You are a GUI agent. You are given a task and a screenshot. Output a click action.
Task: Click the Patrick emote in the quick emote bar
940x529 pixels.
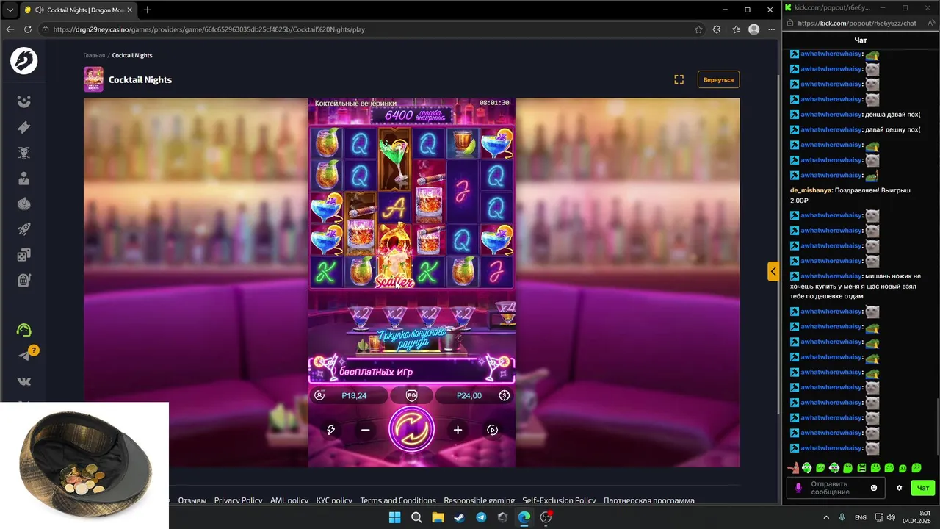coord(793,467)
